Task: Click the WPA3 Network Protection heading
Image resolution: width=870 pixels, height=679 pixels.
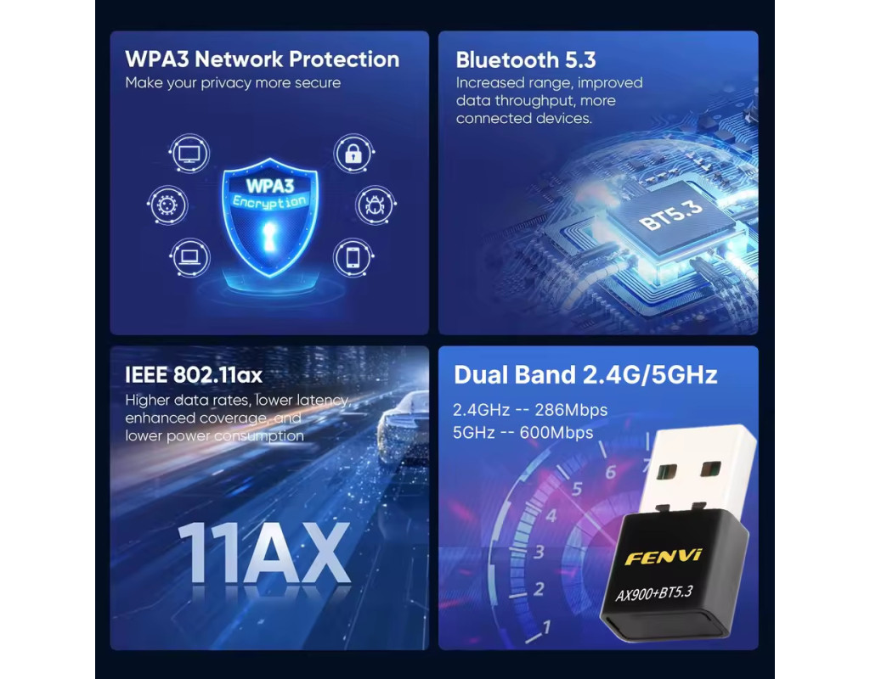Action: 262,59
